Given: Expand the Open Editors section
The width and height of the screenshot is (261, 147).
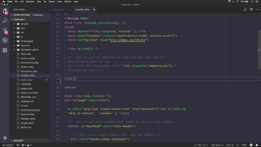Looking at the screenshot, I should [21, 15].
